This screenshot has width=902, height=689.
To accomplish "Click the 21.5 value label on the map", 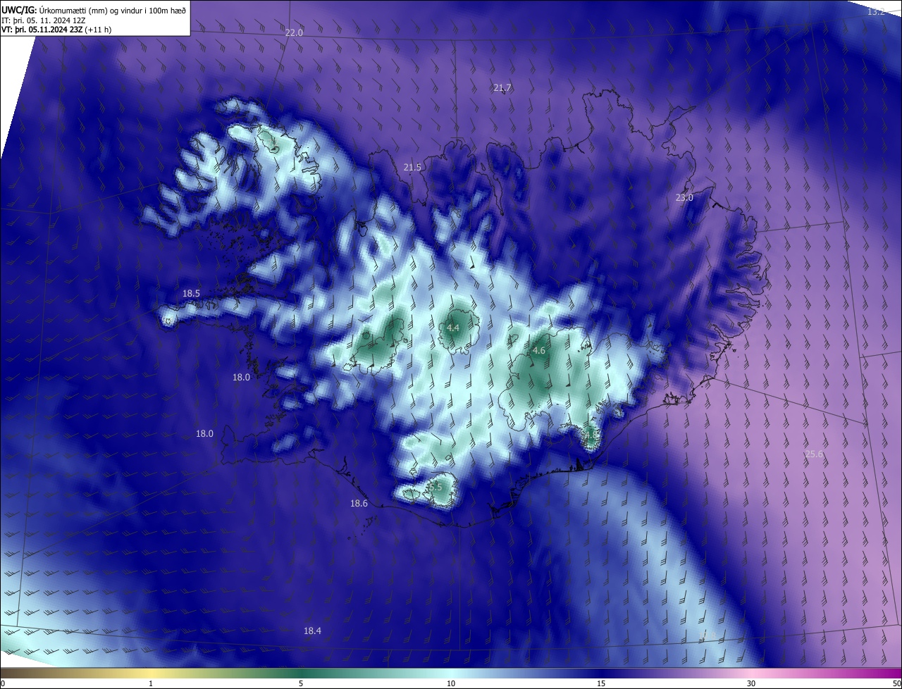I will click(412, 167).
